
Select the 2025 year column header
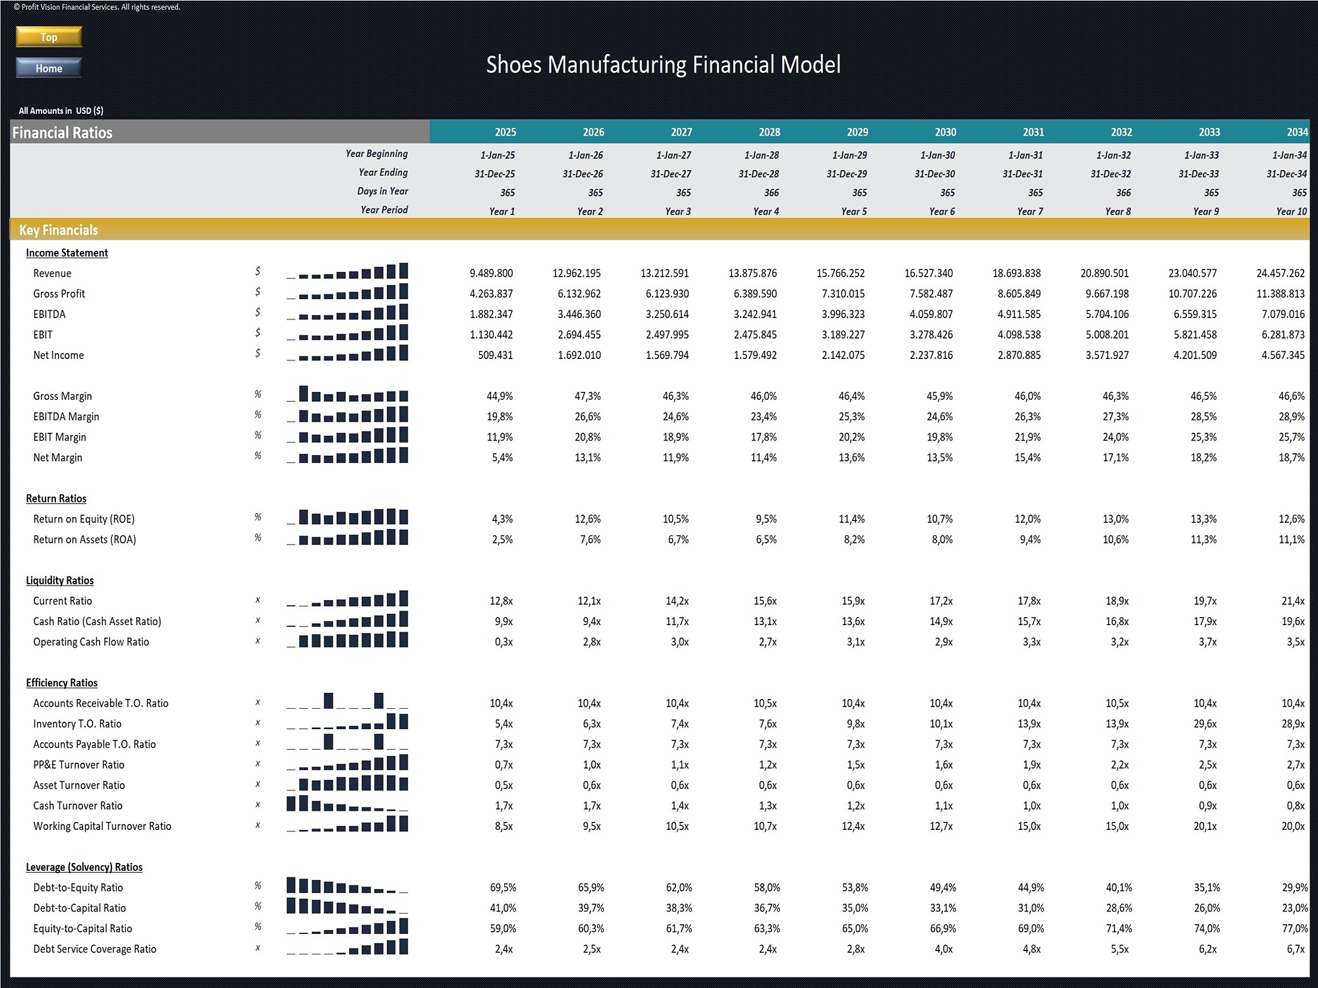click(505, 132)
